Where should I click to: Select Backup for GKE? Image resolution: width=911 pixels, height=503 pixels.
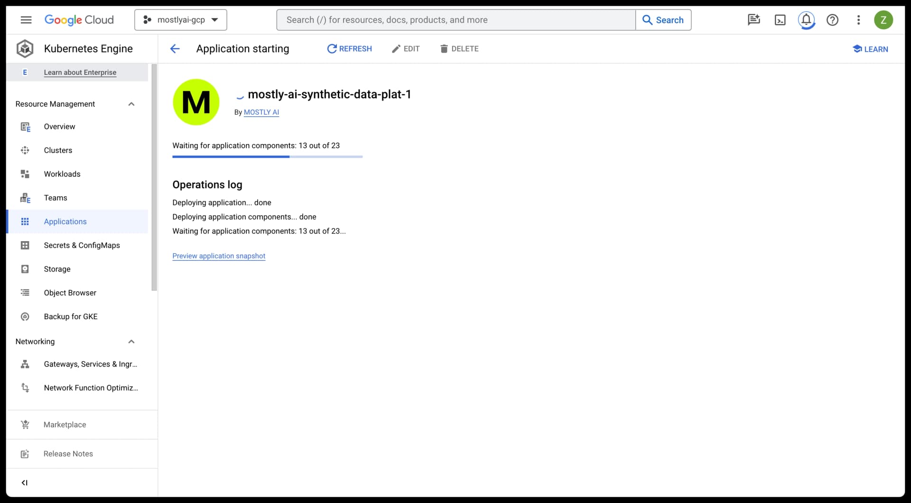click(70, 316)
